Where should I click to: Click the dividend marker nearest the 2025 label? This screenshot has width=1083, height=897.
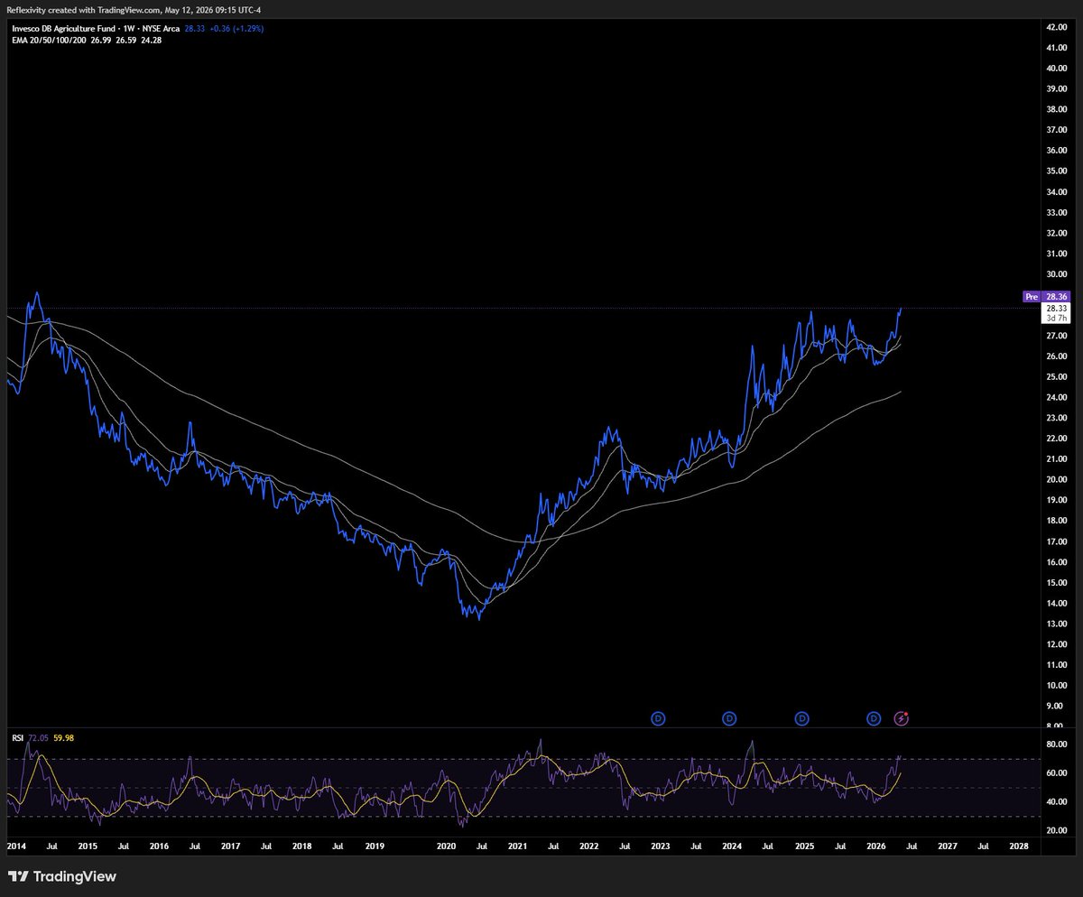coord(801,718)
